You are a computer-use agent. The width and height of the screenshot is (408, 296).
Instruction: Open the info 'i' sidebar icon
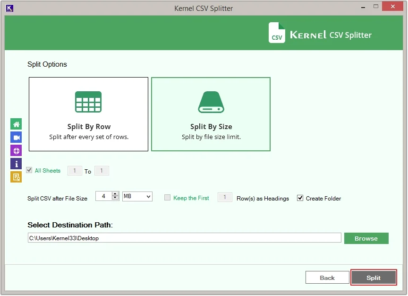(x=16, y=164)
